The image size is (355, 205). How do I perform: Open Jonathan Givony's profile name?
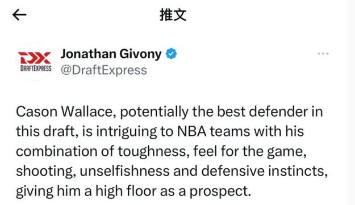click(111, 54)
